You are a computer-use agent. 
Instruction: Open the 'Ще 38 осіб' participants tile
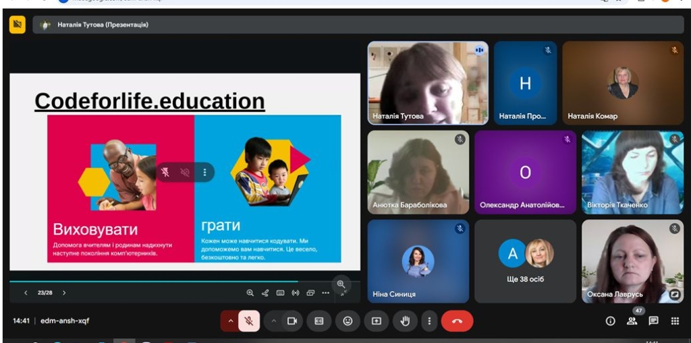[x=525, y=261]
